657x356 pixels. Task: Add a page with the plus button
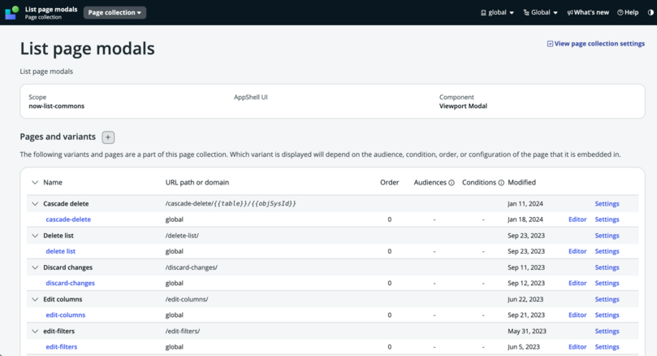[108, 137]
